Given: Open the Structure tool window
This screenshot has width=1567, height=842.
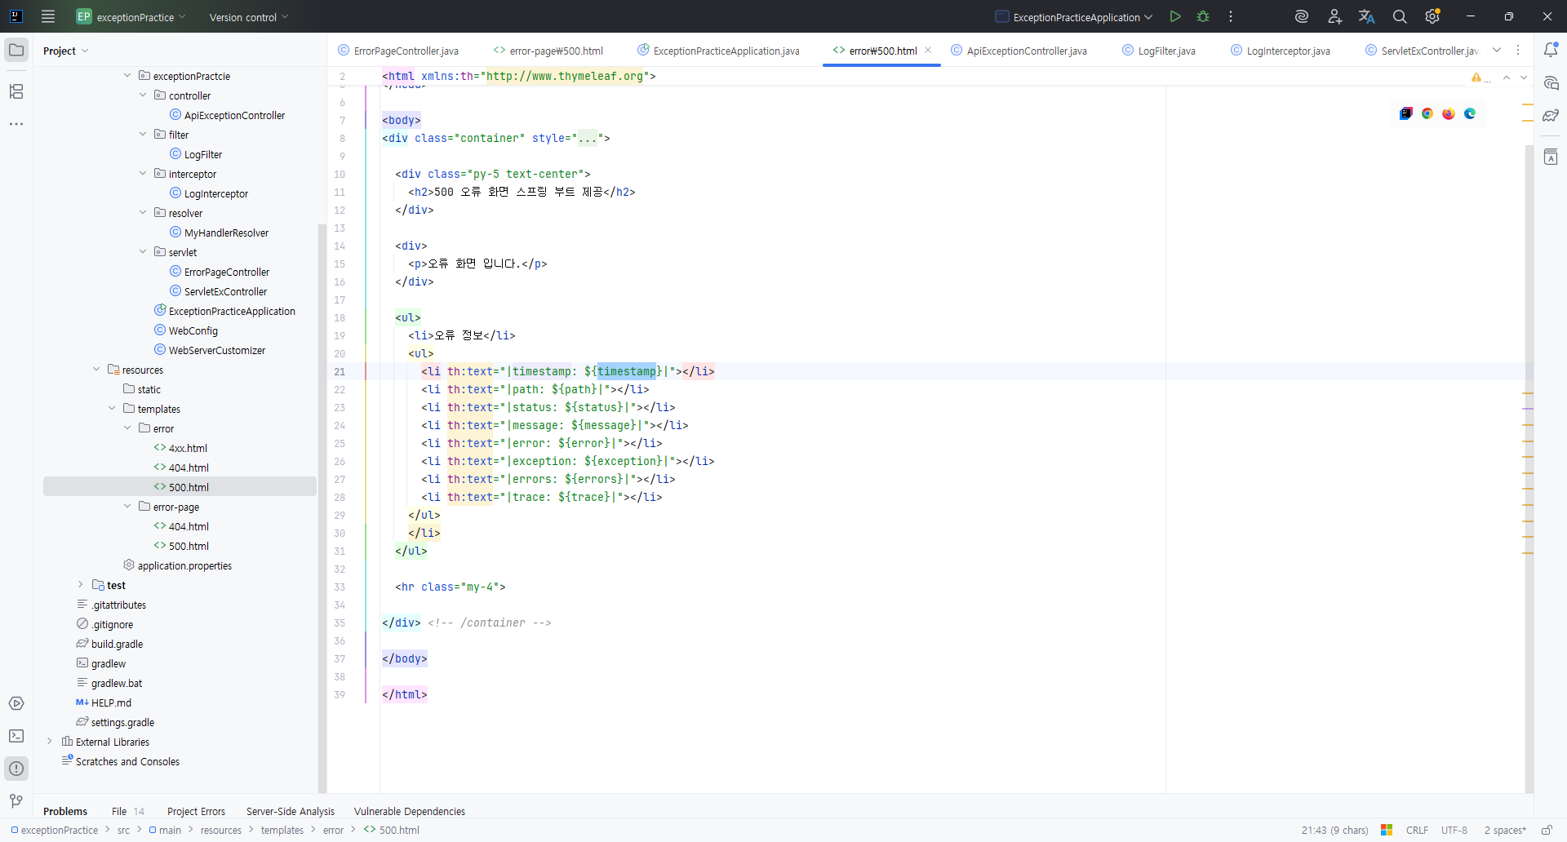Looking at the screenshot, I should 16,91.
